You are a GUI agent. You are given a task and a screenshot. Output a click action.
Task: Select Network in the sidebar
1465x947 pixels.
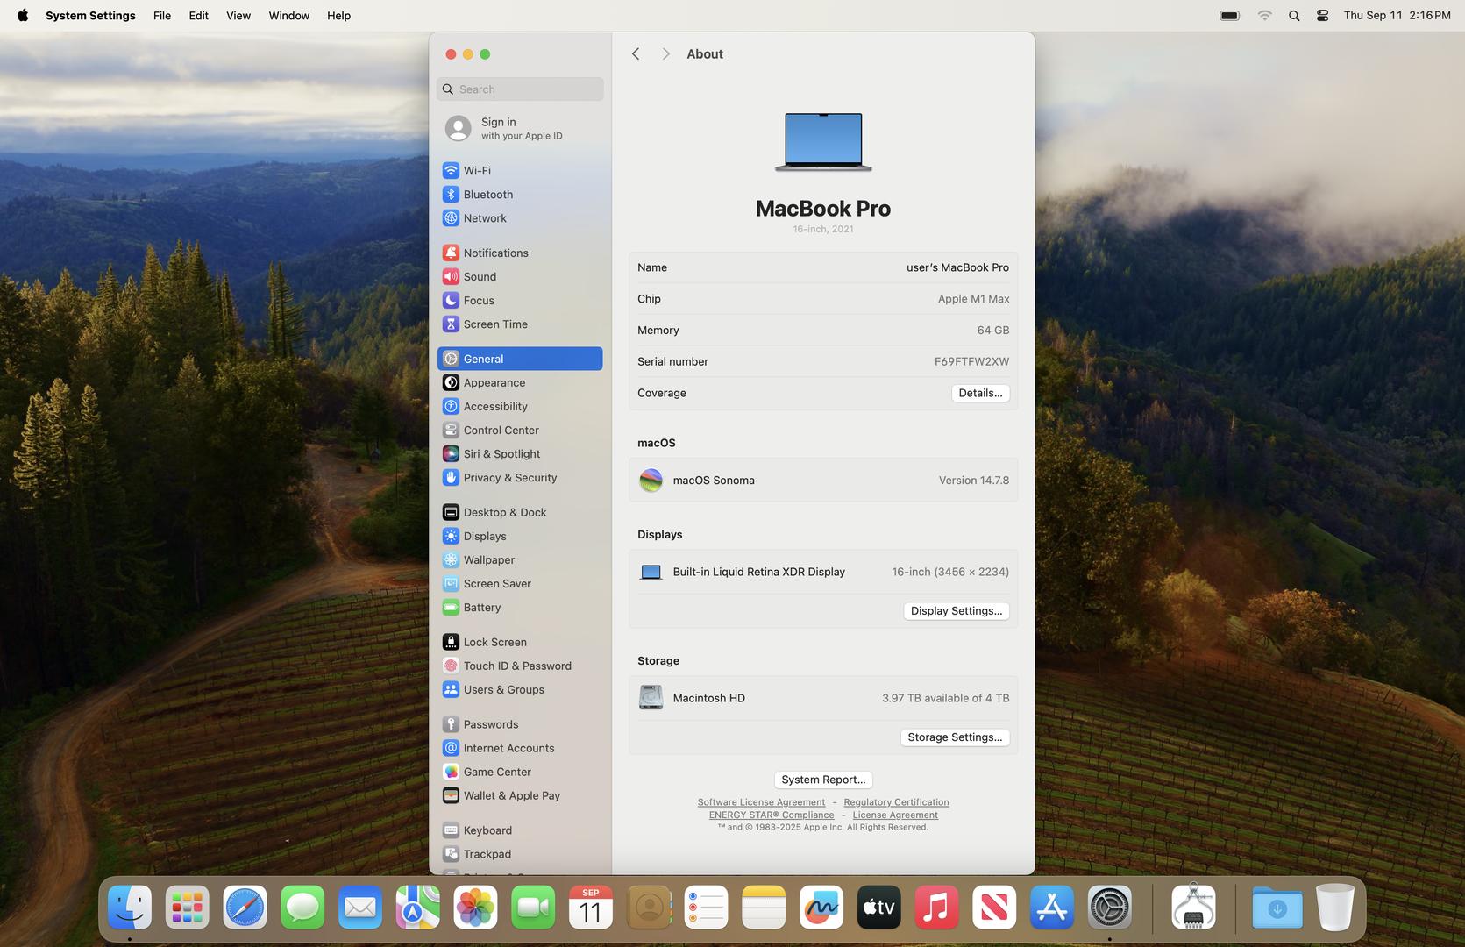pyautogui.click(x=519, y=217)
